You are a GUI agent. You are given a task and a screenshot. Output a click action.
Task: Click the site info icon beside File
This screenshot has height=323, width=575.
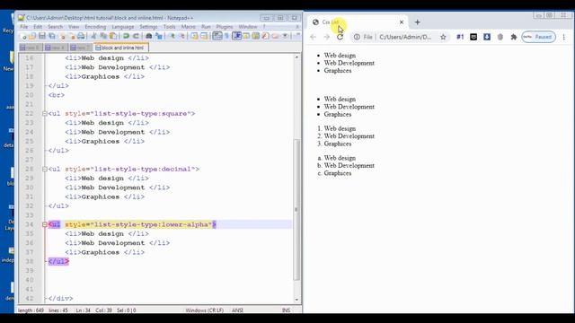pos(357,37)
